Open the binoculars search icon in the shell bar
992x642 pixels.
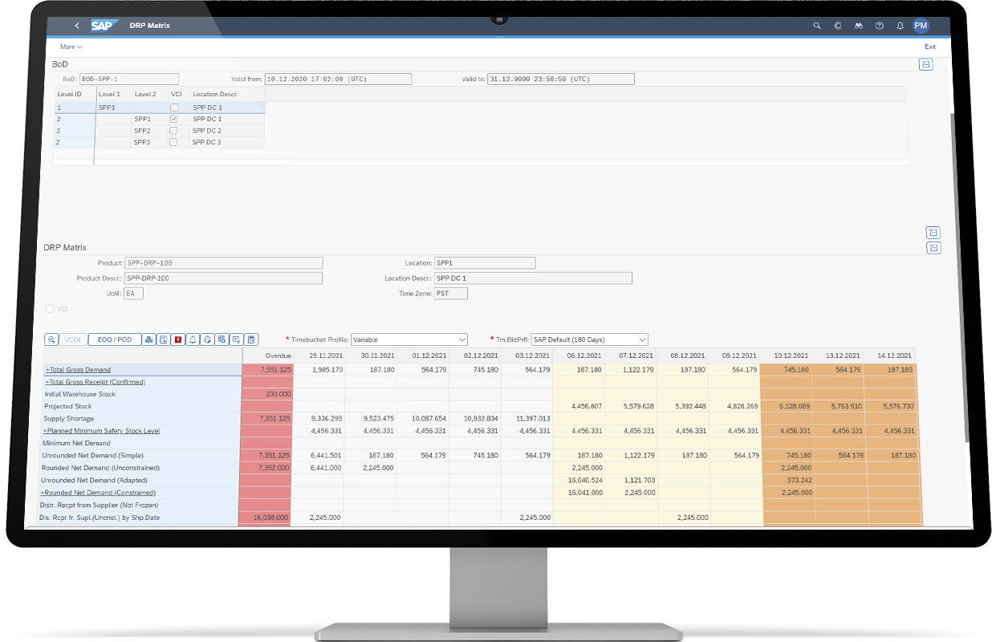click(858, 25)
